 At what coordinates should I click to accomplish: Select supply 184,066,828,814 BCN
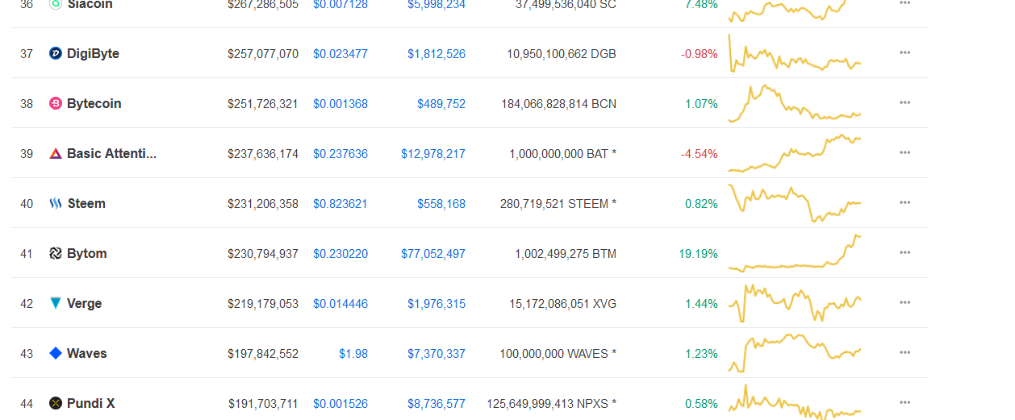[x=558, y=104]
